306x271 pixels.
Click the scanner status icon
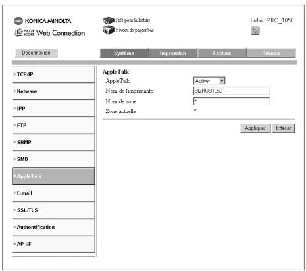point(109,20)
